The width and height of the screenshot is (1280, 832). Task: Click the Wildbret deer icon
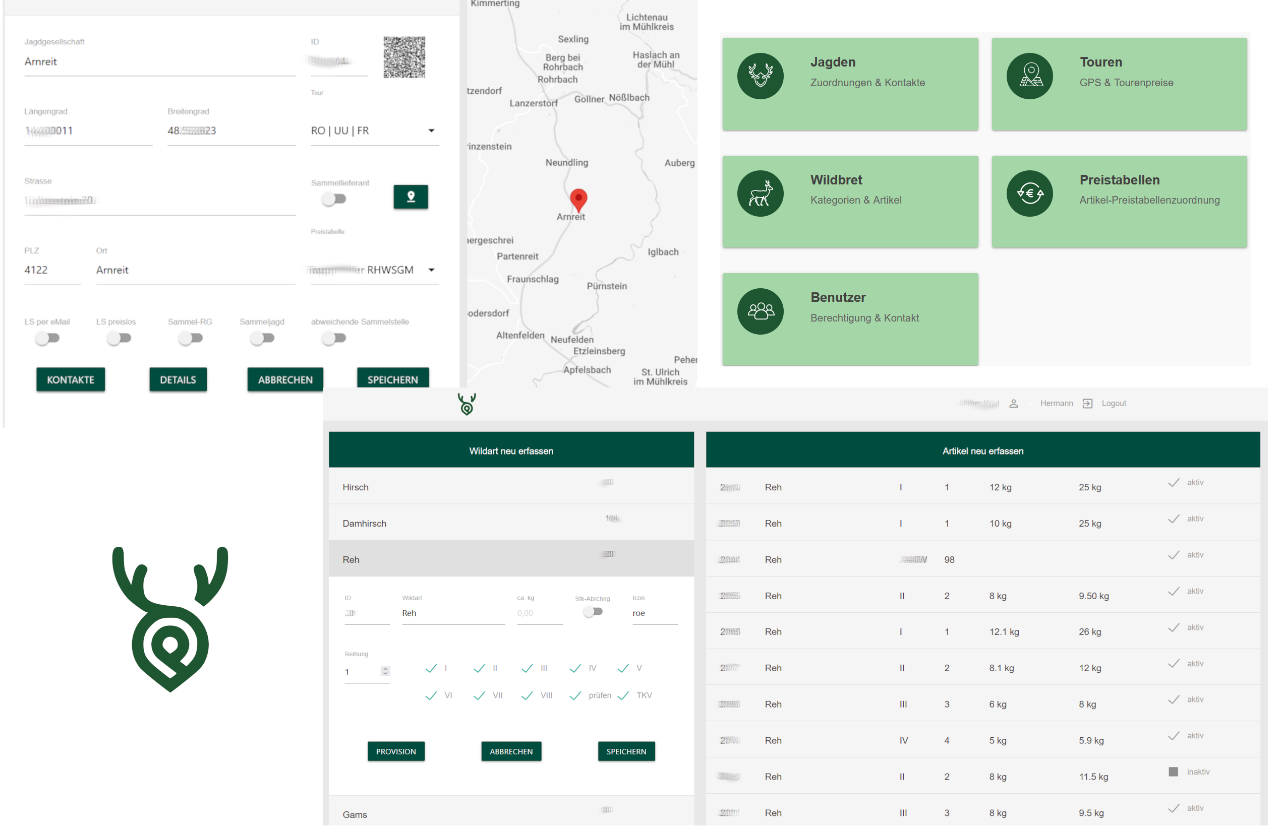tap(760, 194)
